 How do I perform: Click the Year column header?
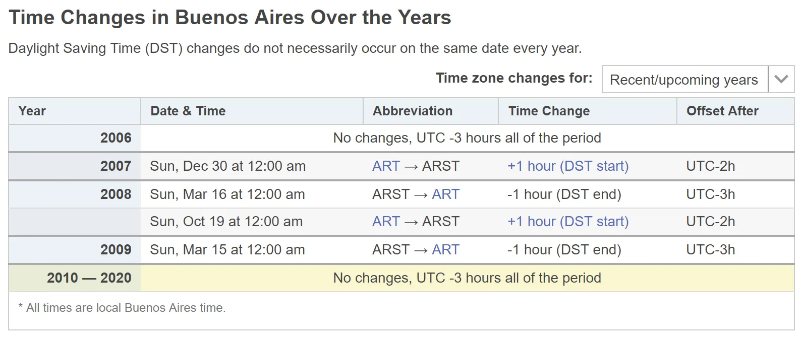[x=75, y=111]
